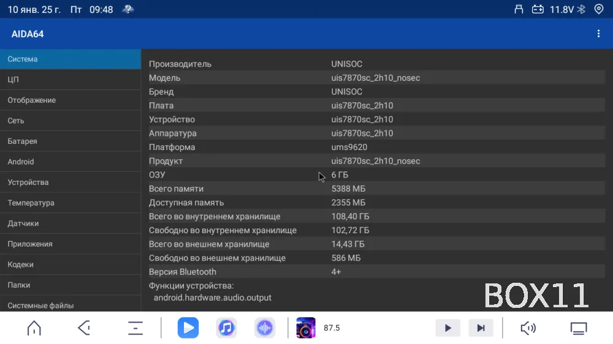Select the Аппаратура row
This screenshot has height=344, width=613.
tap(377, 133)
